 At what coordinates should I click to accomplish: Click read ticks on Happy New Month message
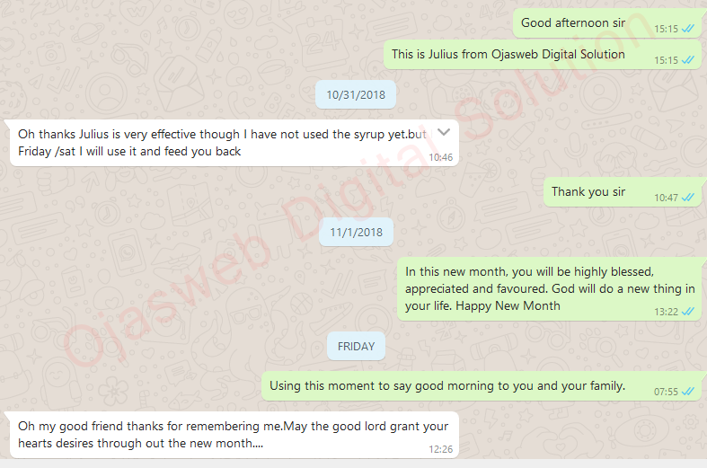tap(687, 312)
